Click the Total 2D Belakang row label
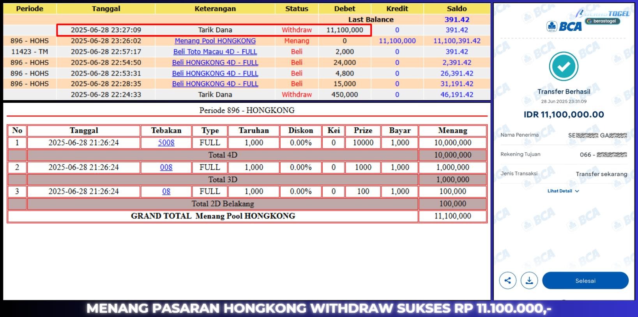The height and width of the screenshot is (317, 638). tap(223, 204)
